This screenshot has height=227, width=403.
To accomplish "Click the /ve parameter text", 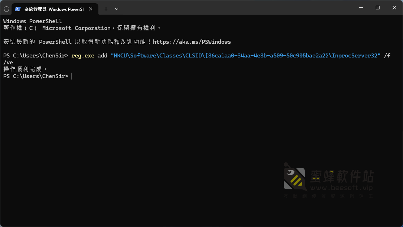I will (8, 63).
